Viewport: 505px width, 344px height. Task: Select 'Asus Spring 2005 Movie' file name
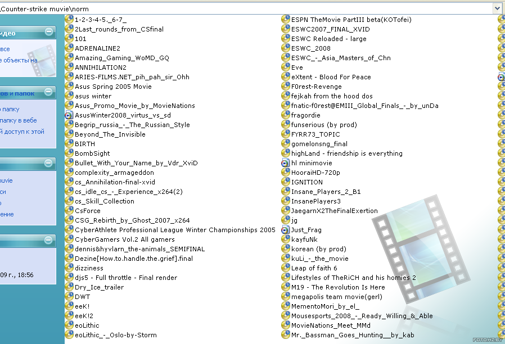pyautogui.click(x=113, y=87)
